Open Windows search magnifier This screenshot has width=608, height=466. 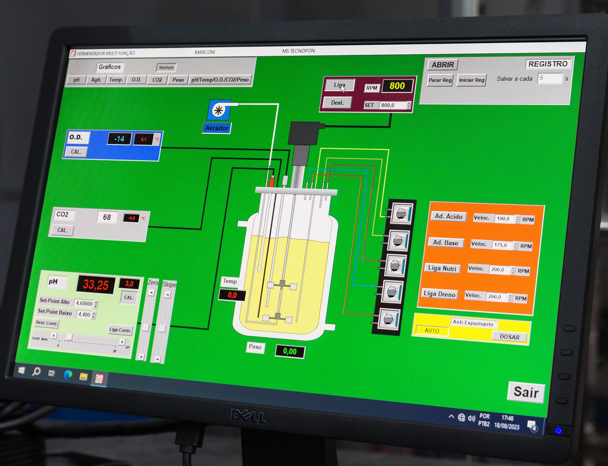(x=36, y=371)
